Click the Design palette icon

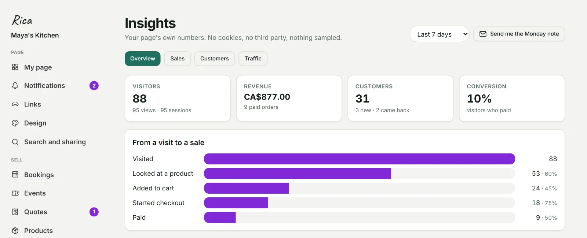[15, 123]
